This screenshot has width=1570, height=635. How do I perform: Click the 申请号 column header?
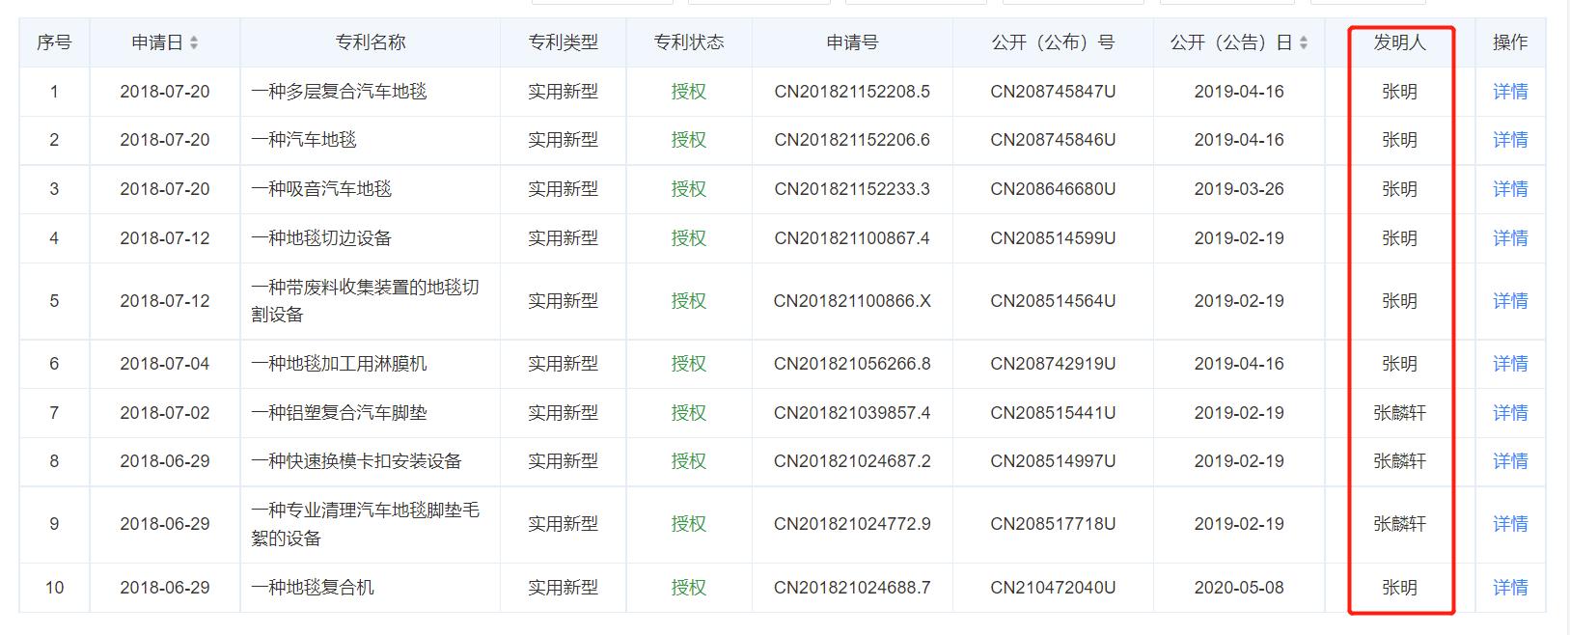point(852,42)
